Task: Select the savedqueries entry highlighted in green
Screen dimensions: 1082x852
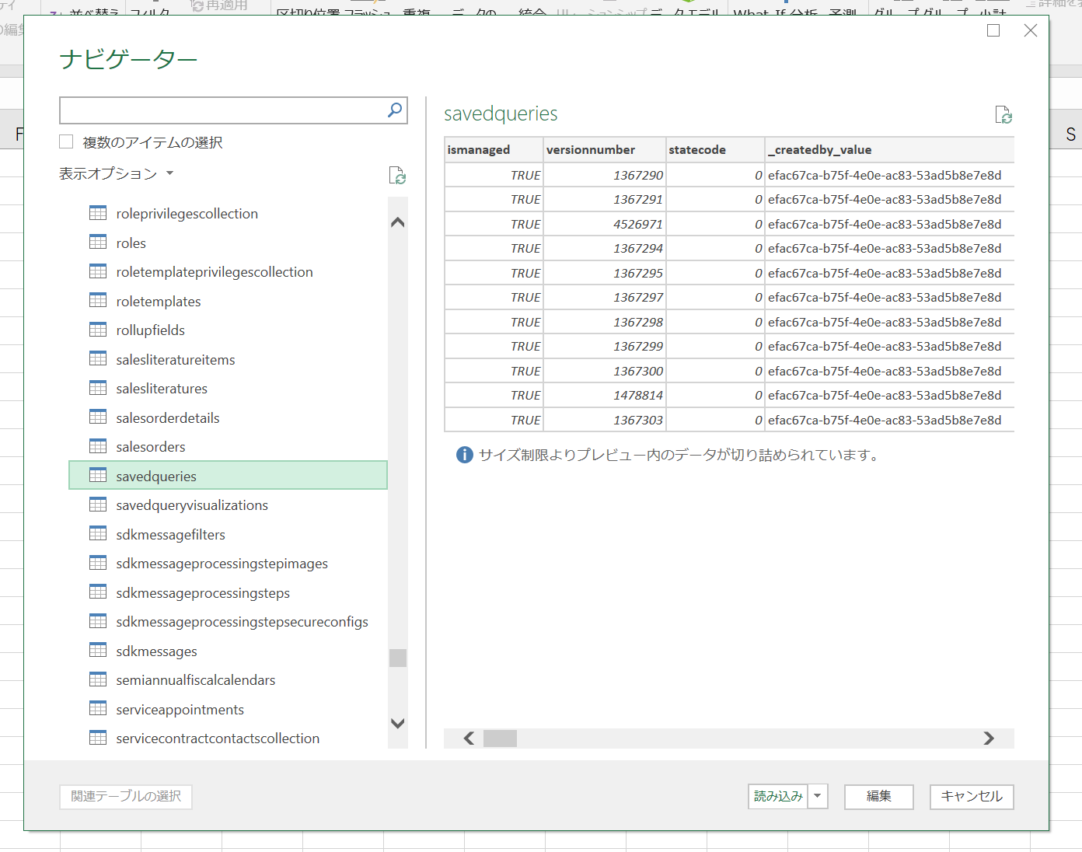Action: 155,475
